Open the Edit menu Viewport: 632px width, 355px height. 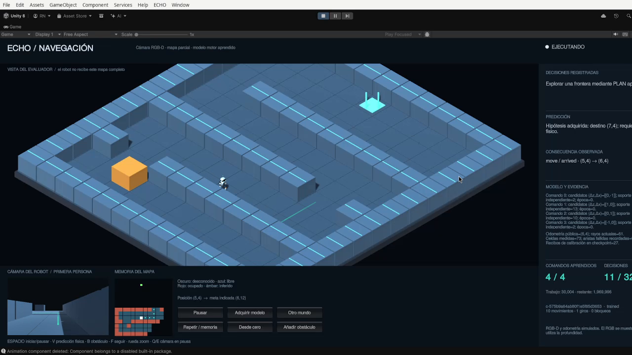click(20, 5)
